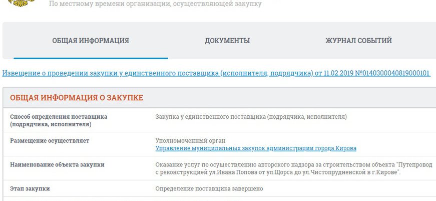The width and height of the screenshot is (436, 201).
Task: Click the Общая информация о закупке section header
Action: point(77,98)
